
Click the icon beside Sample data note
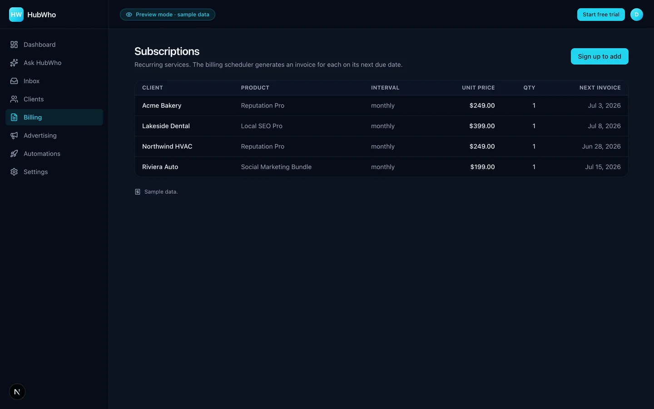point(138,192)
